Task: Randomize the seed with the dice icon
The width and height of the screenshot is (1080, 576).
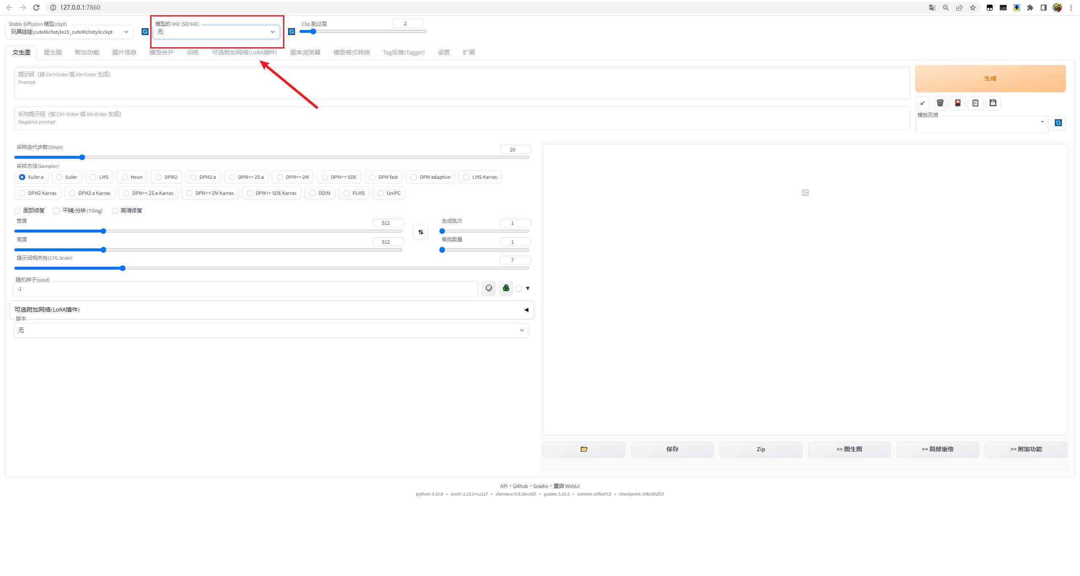Action: [489, 288]
